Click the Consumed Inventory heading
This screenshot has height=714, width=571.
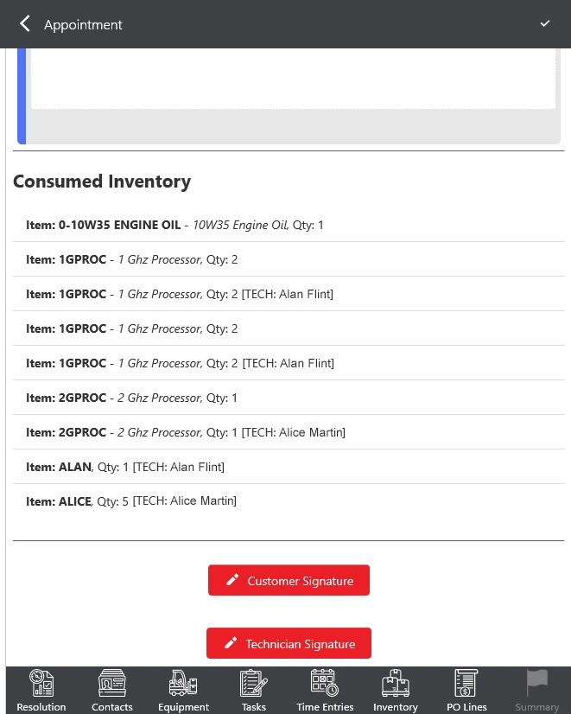(x=102, y=182)
